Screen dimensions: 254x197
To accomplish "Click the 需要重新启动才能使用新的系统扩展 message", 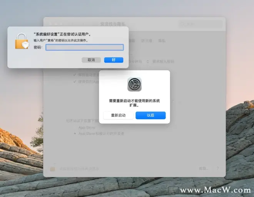I will [x=134, y=103].
